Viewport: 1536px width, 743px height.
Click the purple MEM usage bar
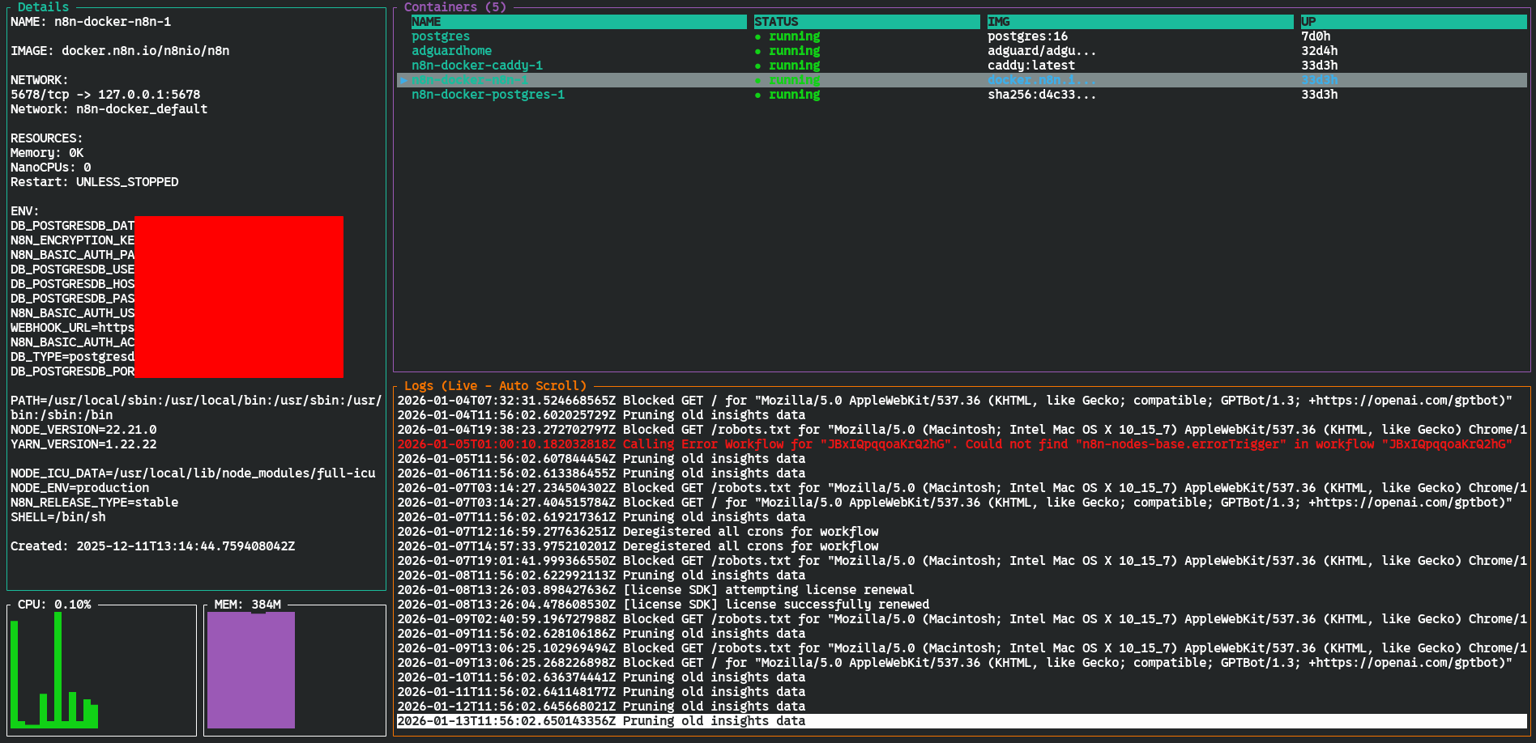click(x=250, y=669)
